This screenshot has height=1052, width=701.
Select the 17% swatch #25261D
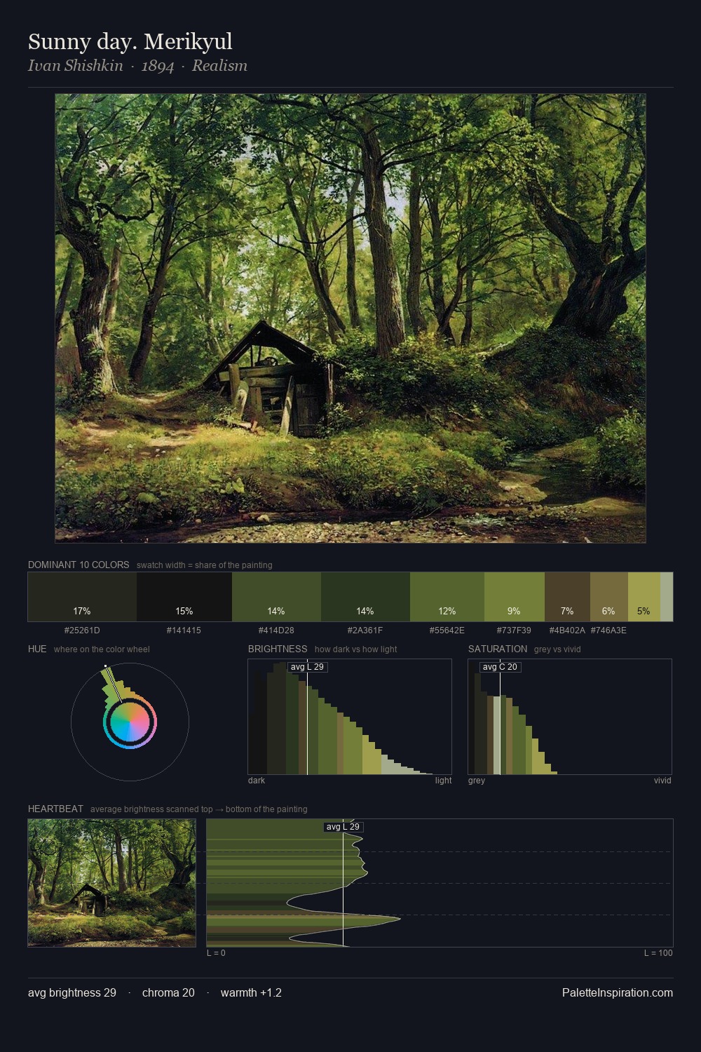[x=82, y=597]
